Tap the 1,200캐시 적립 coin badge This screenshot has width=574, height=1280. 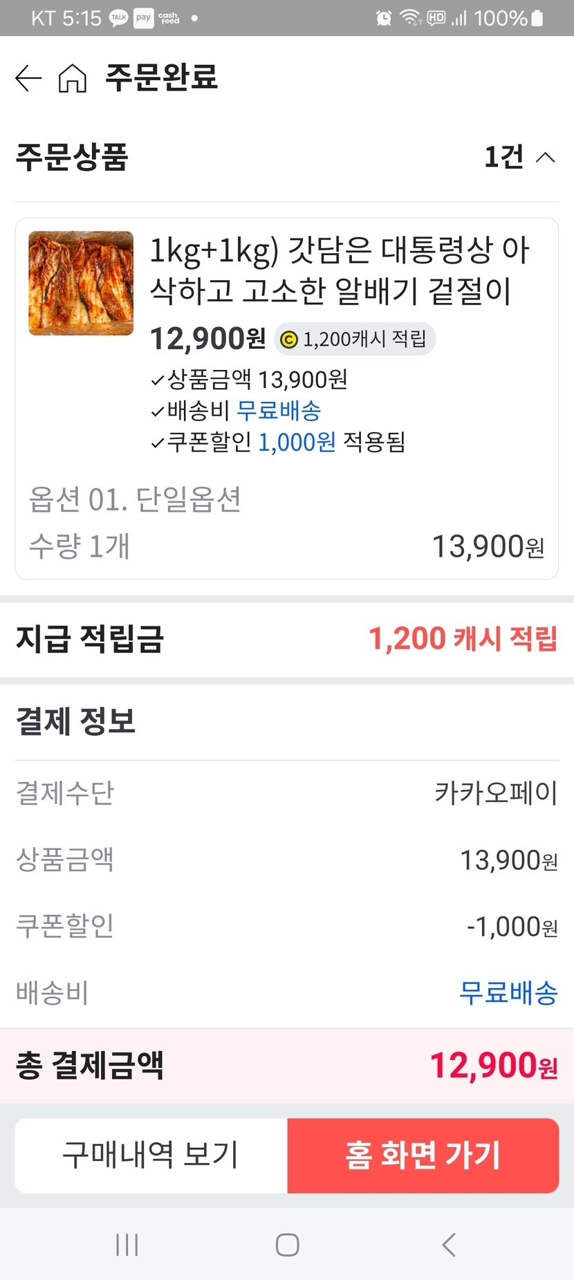(x=355, y=340)
